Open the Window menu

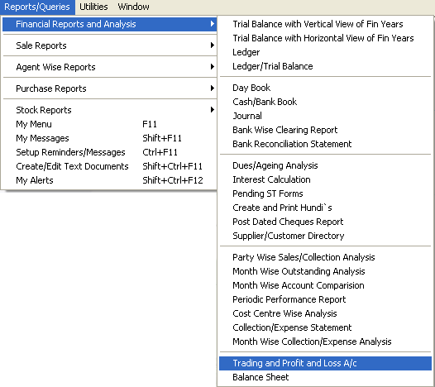click(133, 7)
